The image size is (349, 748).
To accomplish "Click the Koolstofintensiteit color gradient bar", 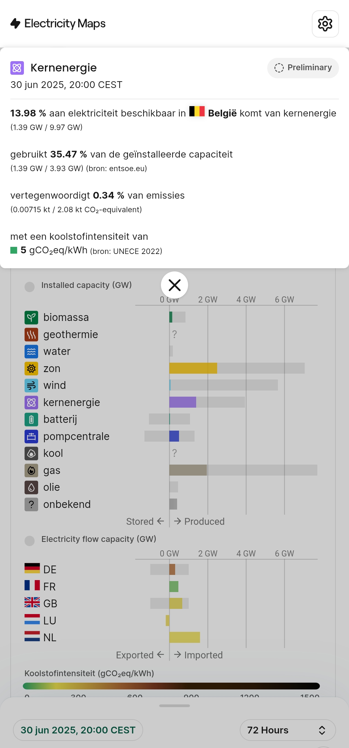I will click(171, 686).
